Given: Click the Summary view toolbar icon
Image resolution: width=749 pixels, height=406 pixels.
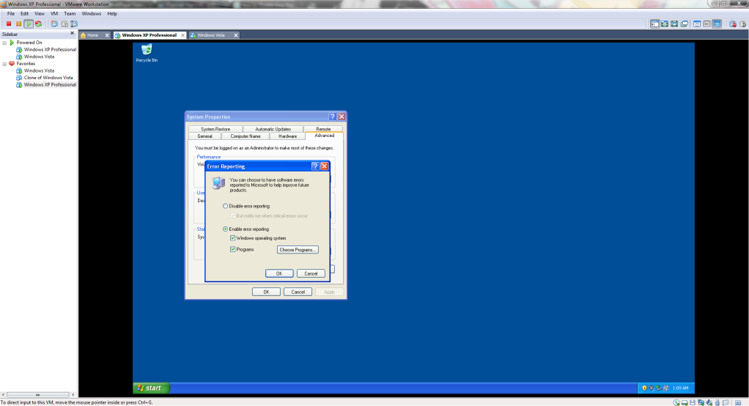Looking at the screenshot, I should click(x=697, y=24).
